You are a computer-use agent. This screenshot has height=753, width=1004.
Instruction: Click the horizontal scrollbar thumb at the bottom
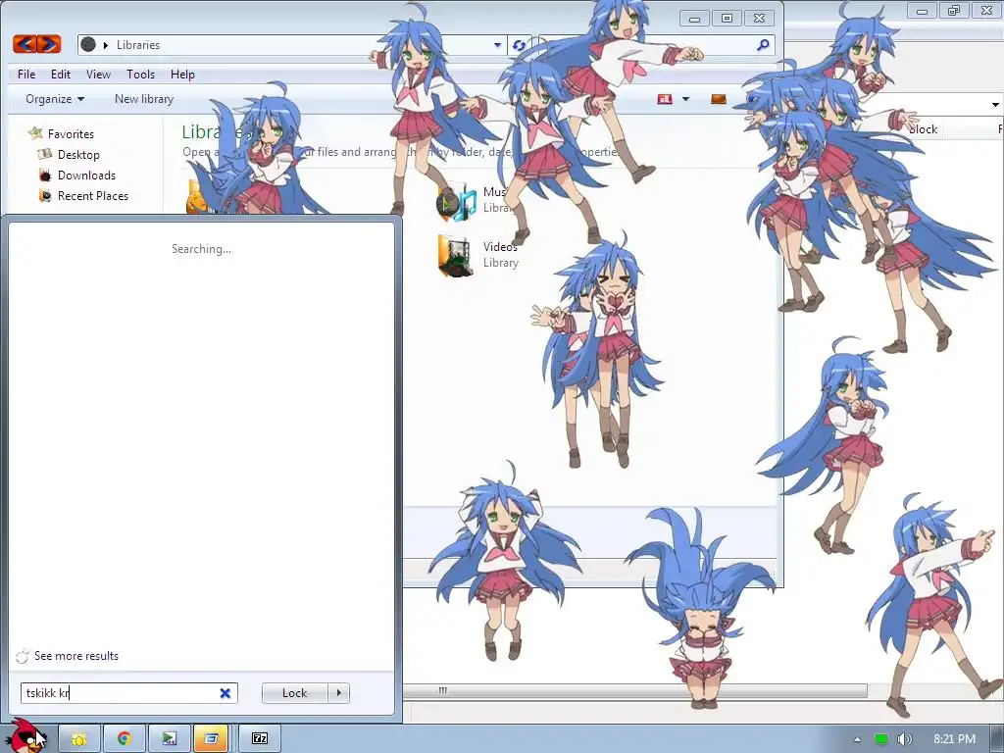634,690
